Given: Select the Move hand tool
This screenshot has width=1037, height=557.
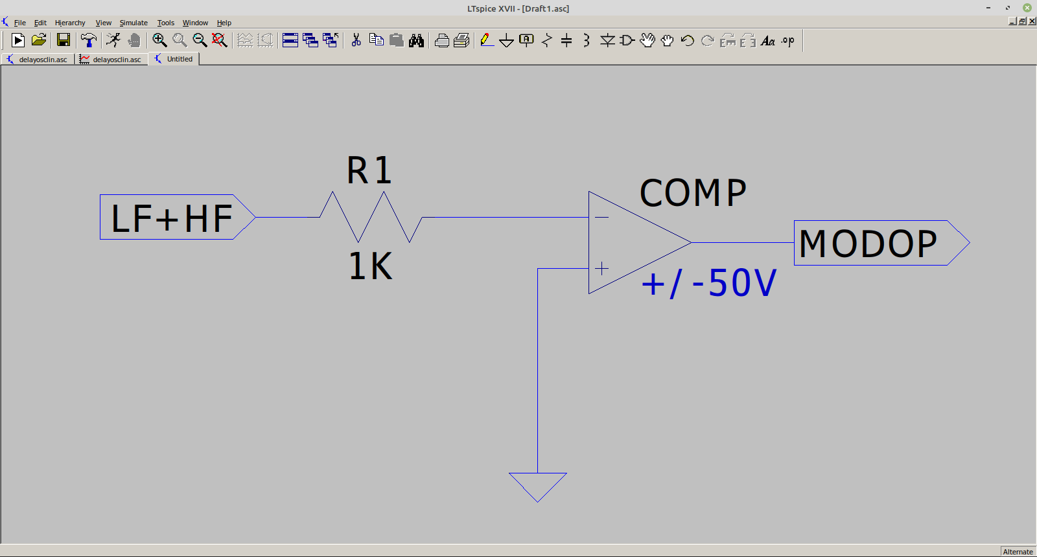Looking at the screenshot, I should (647, 40).
